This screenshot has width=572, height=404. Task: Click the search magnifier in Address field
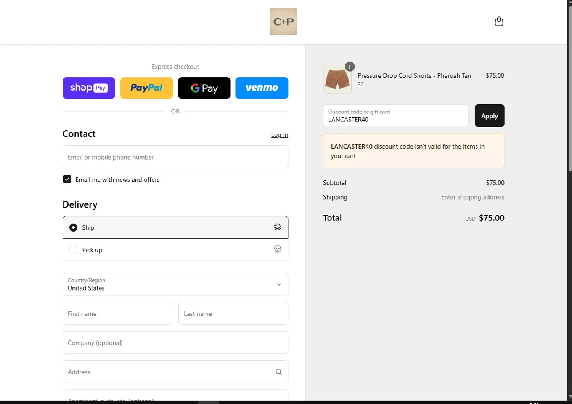point(279,372)
